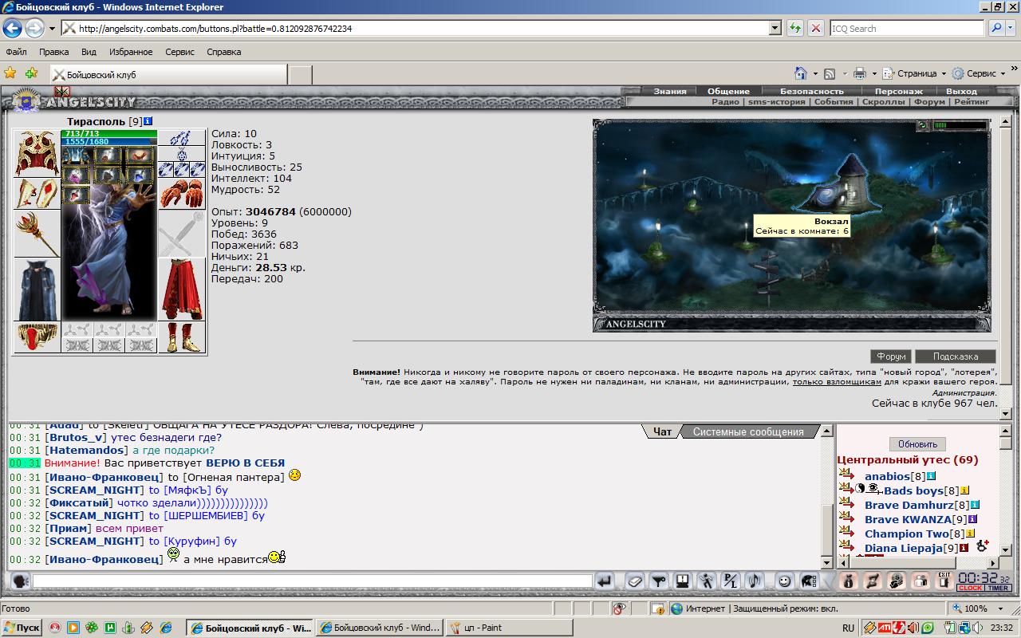Open the Персонаж game menu
Viewport: 1021px width, 638px height.
coord(898,91)
